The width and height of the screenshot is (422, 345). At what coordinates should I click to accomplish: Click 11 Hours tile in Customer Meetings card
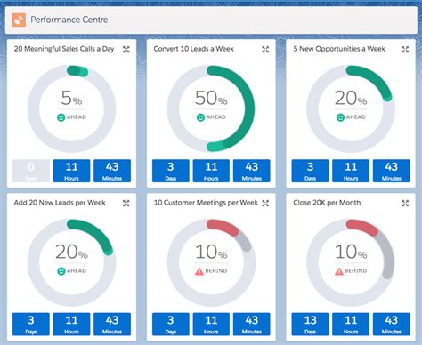(x=211, y=325)
